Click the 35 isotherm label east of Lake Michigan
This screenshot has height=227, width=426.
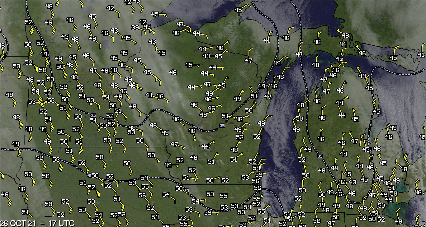(x=320, y=156)
